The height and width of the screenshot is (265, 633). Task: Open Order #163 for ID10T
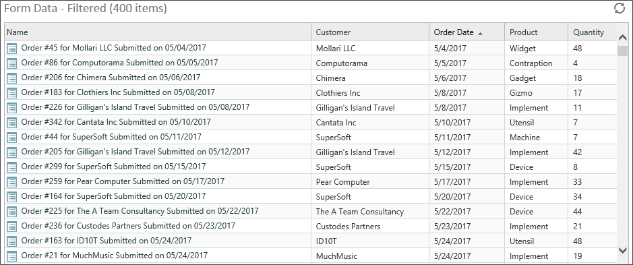click(106, 241)
